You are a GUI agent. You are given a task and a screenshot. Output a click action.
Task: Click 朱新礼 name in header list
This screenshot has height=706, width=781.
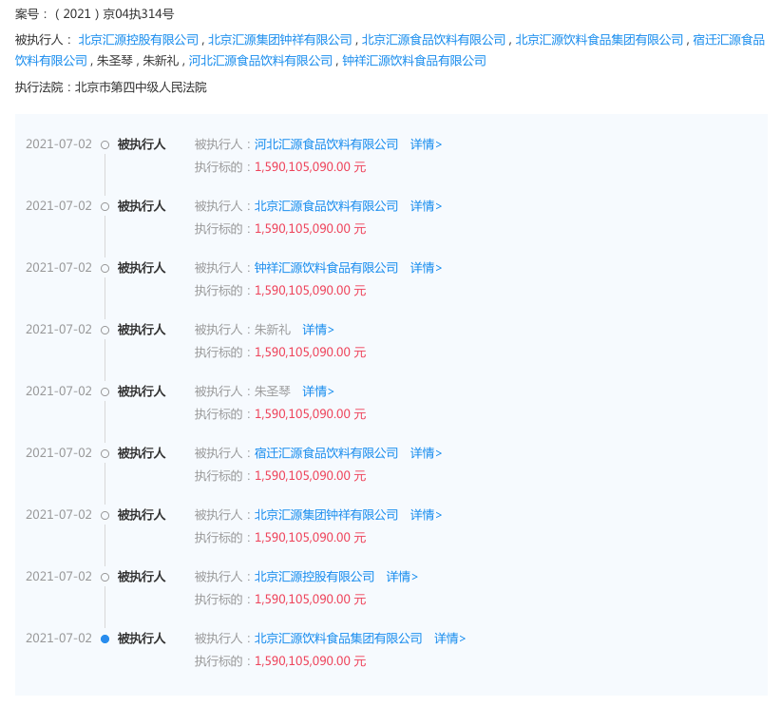coord(161,61)
